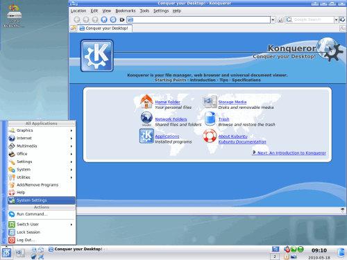Click the Home button in the Konqueror toolbar
This screenshot has width=347, height=260.
point(104,19)
